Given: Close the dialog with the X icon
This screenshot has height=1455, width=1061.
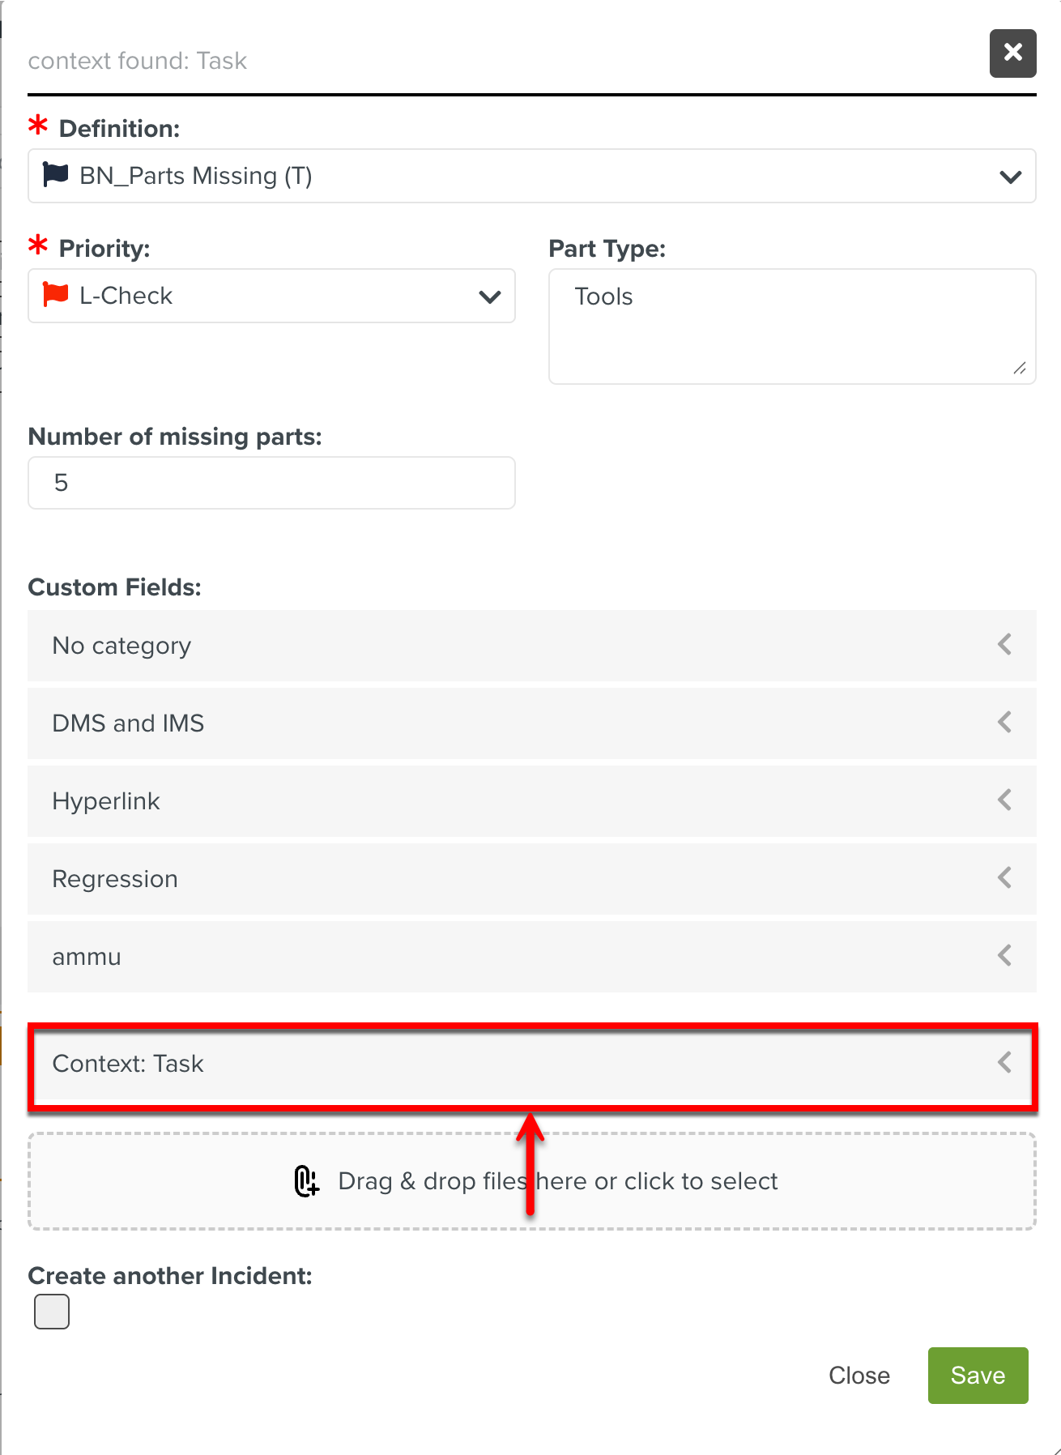Looking at the screenshot, I should (1012, 53).
